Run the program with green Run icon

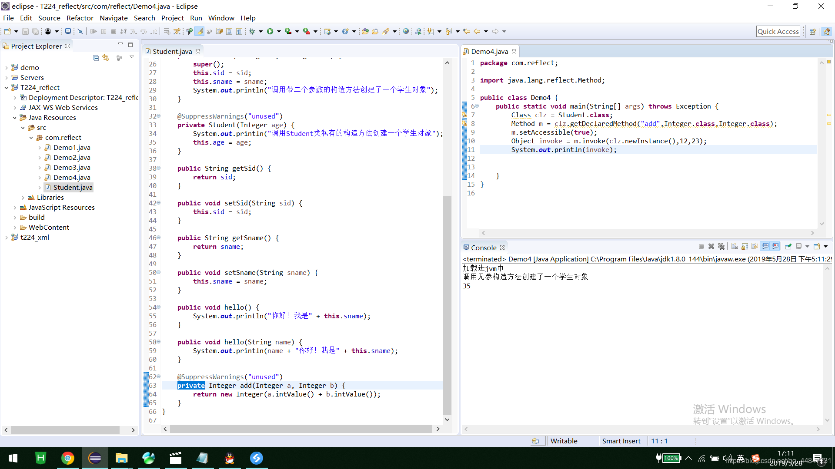270,31
